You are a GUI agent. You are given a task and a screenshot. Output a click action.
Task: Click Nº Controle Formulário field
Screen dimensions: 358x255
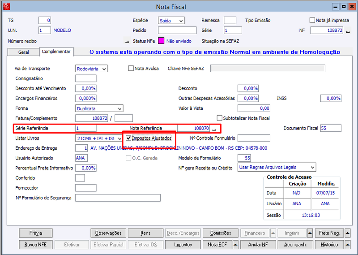click(x=254, y=138)
